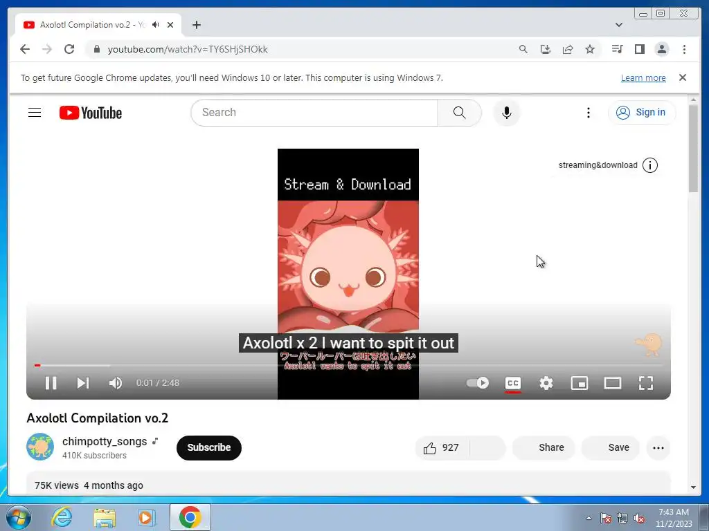Click the Sign in button
The height and width of the screenshot is (531, 709).
pos(642,113)
